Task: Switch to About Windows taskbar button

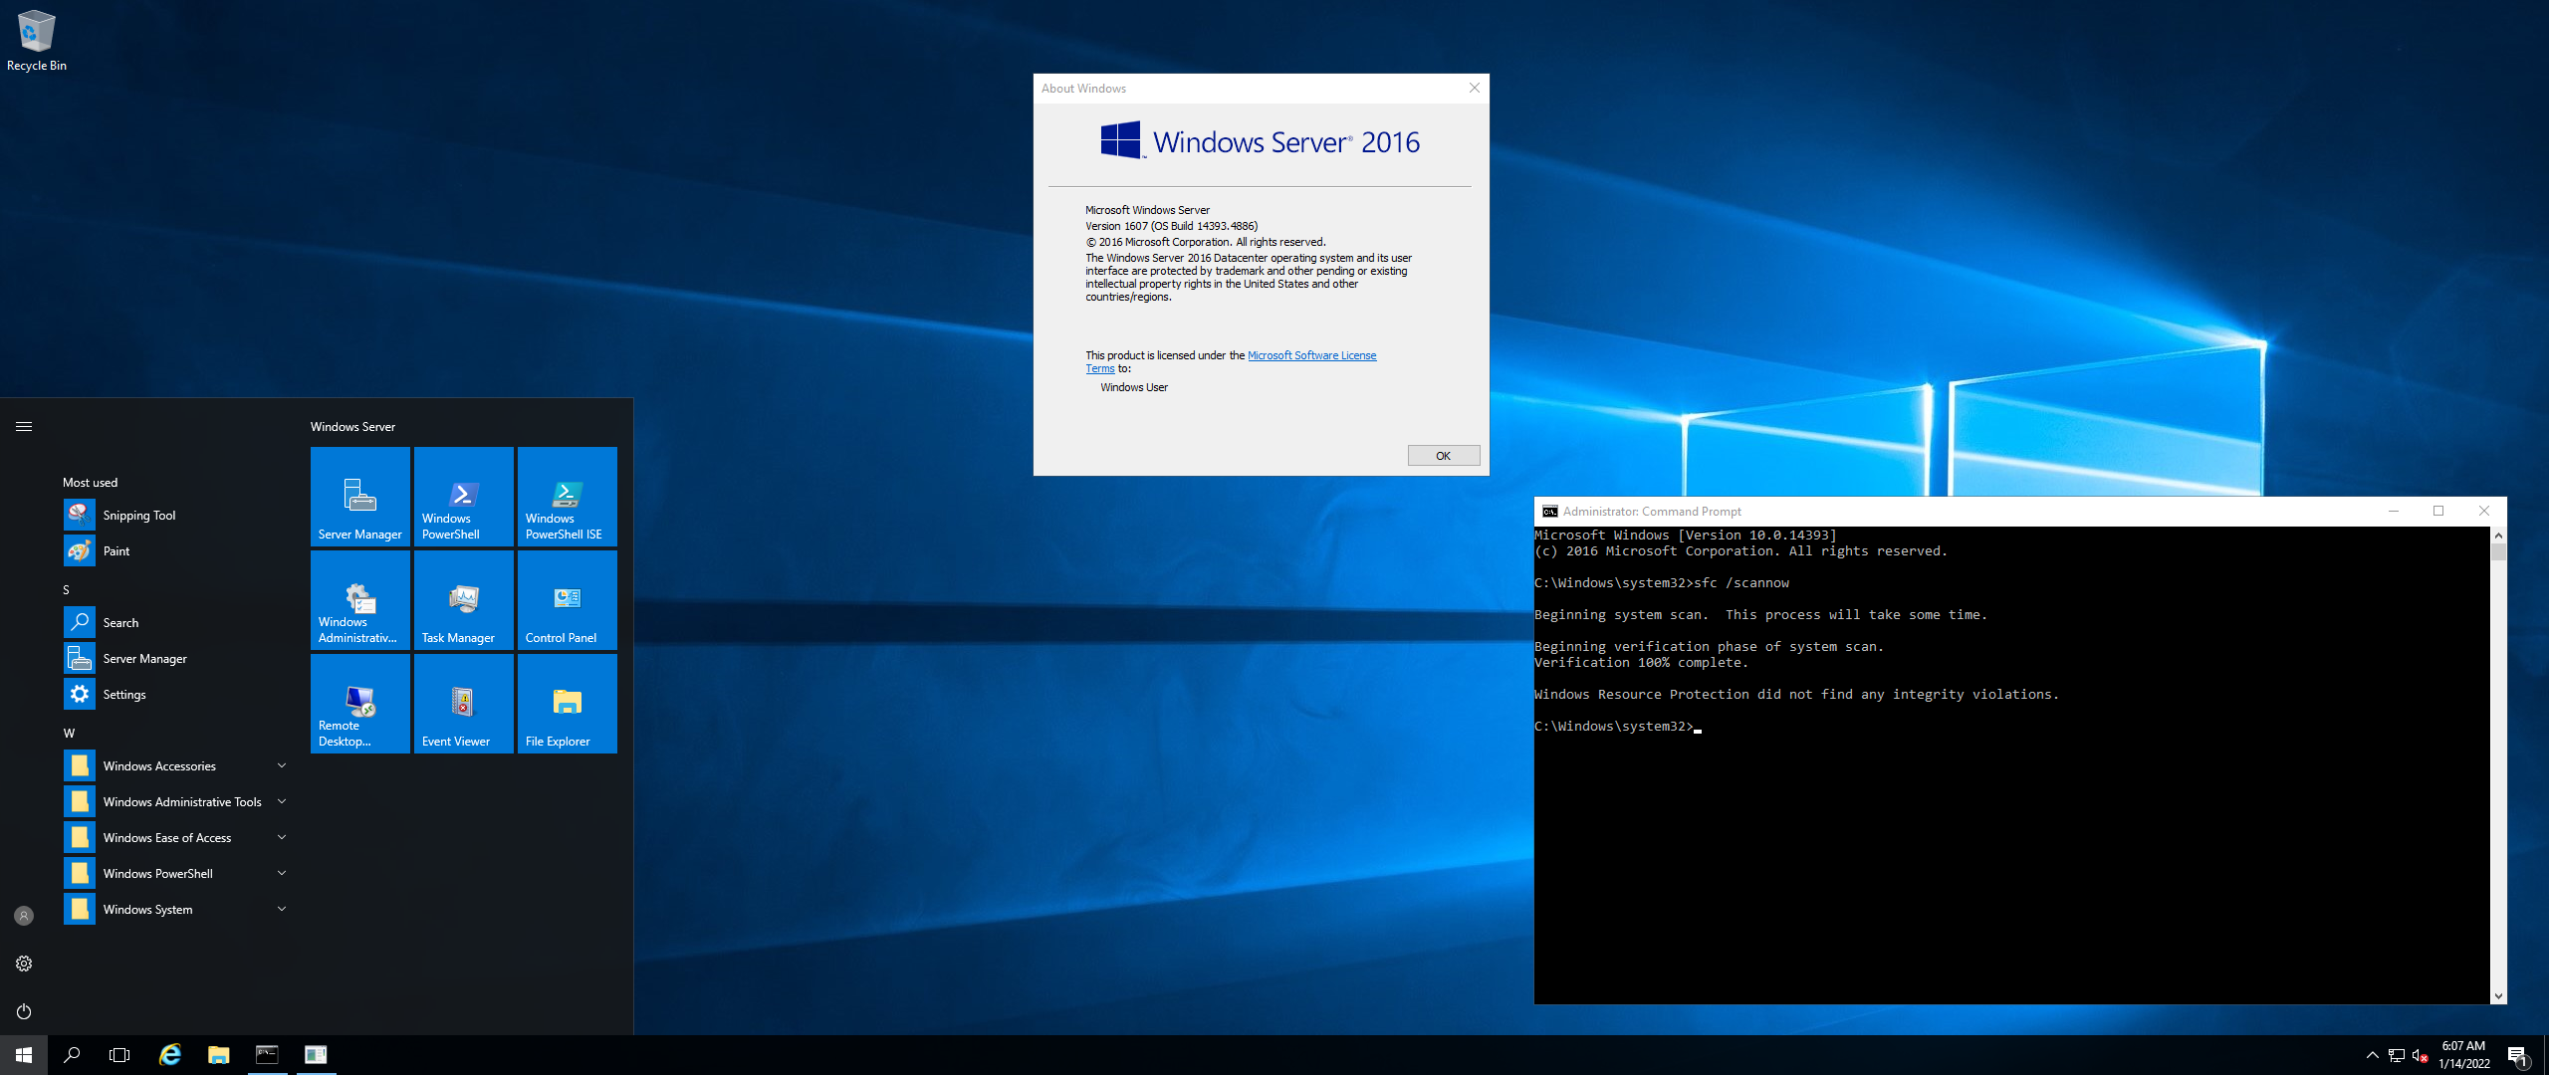Action: (316, 1055)
